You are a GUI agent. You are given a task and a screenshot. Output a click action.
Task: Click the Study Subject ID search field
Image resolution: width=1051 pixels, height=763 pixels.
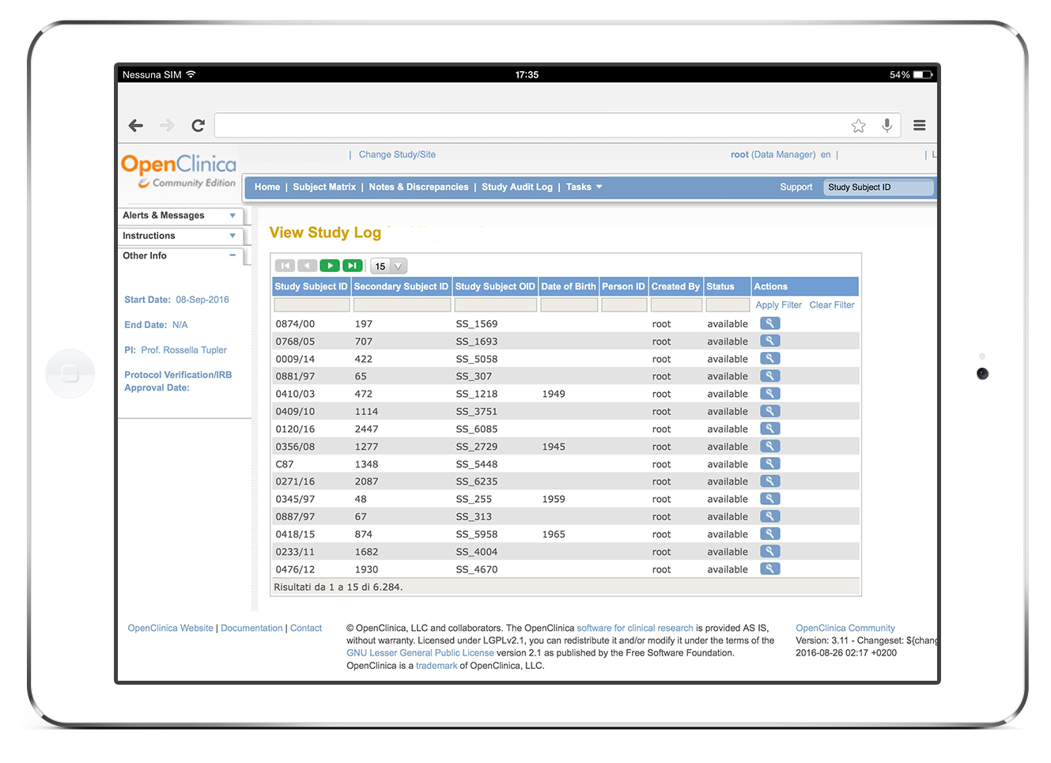point(879,187)
